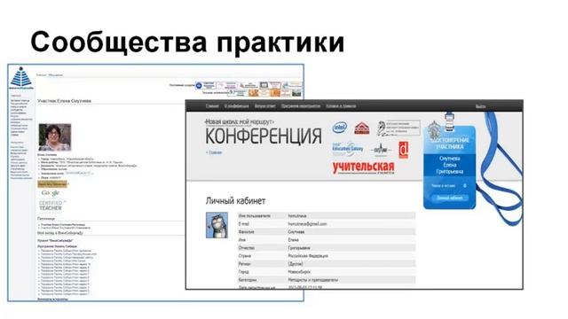The image size is (568, 319).
Task: Click the logout link at the menu bar's right
Action: pyautogui.click(x=481, y=106)
